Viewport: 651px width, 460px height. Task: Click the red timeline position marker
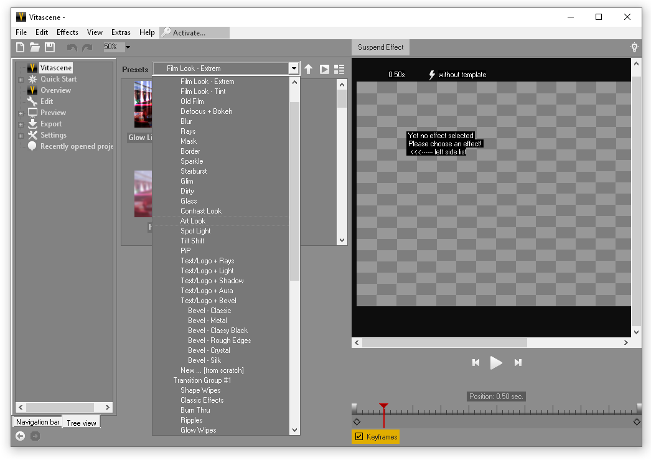tap(384, 407)
